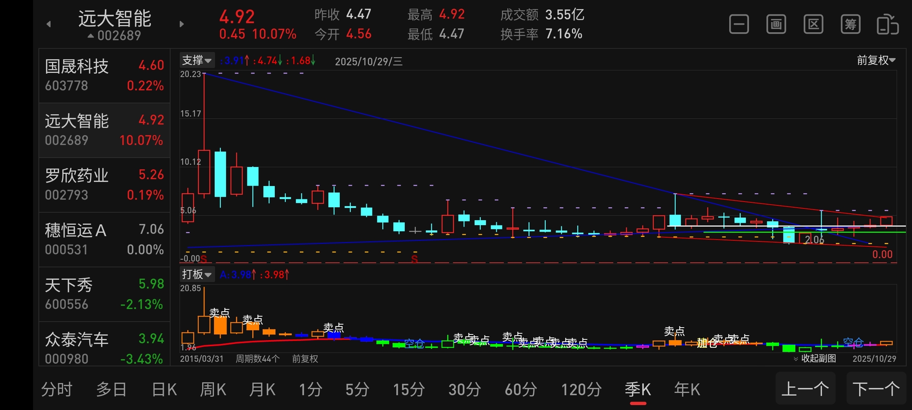The height and width of the screenshot is (410, 912).
Task: Select 罗欣药业 in the stock list
Action: click(104, 185)
